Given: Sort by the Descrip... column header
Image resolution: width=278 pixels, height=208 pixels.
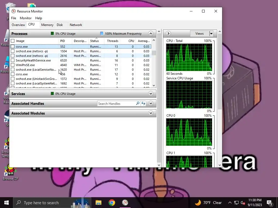Looking at the screenshot, I should click(80, 41).
